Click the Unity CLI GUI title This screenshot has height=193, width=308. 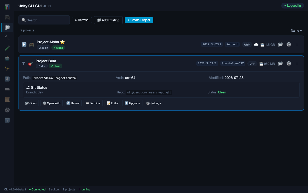click(x=30, y=6)
